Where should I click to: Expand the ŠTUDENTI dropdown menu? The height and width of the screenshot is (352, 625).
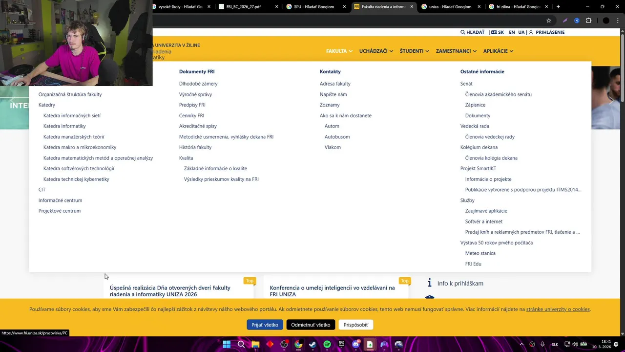coord(415,51)
